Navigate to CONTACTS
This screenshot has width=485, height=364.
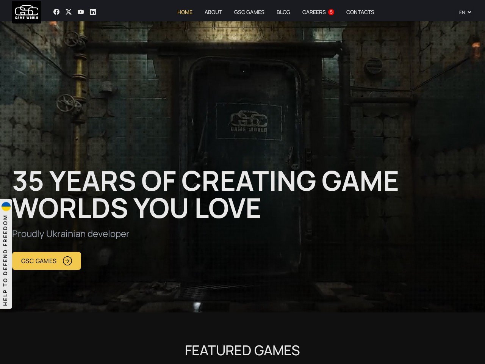360,12
